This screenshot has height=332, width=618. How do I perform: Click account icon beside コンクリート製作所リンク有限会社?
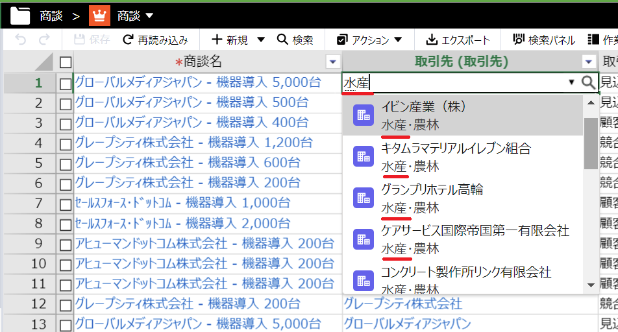[x=364, y=281]
